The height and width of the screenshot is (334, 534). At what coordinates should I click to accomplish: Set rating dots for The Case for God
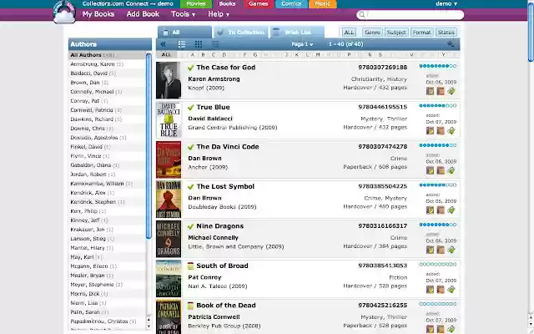[x=437, y=66]
